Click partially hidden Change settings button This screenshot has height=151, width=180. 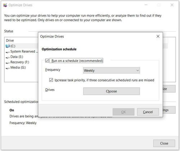[x=169, y=110]
